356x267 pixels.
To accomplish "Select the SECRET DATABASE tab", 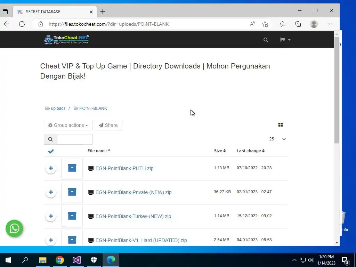I will tap(55, 12).
